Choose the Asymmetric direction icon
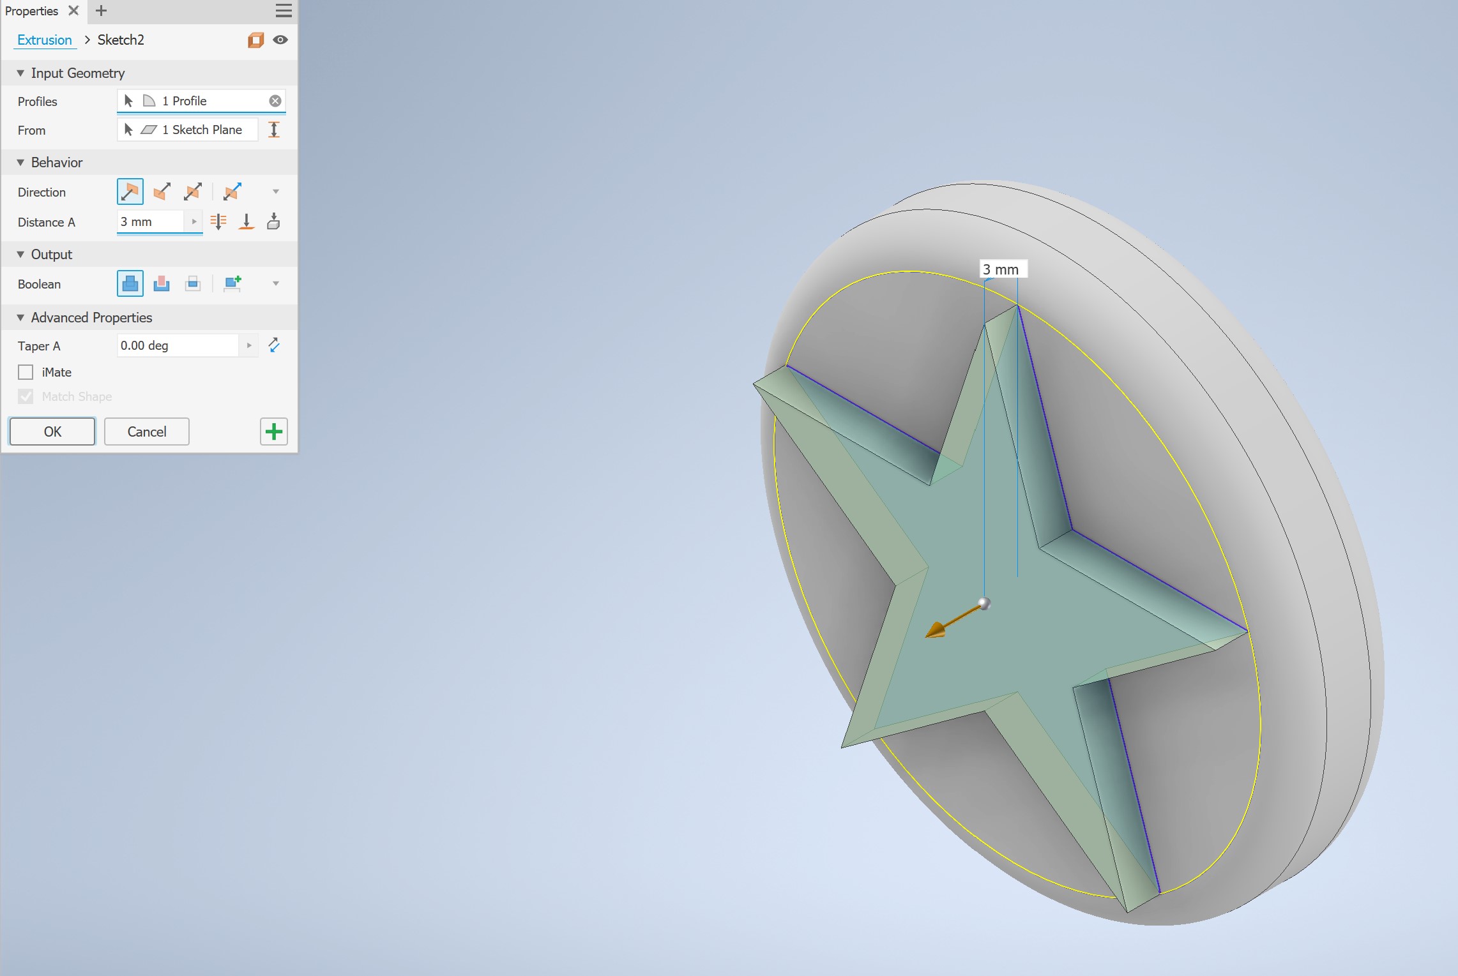Screen dimensions: 1458x976 232,191
